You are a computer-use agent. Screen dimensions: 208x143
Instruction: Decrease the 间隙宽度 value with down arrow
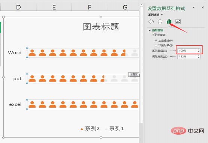[x=199, y=57]
